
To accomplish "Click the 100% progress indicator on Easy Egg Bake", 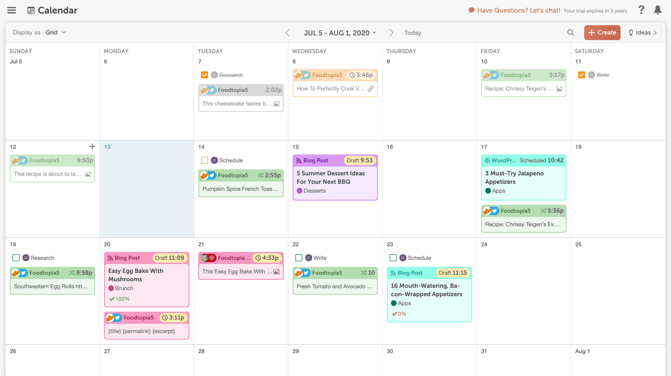I will (x=119, y=299).
